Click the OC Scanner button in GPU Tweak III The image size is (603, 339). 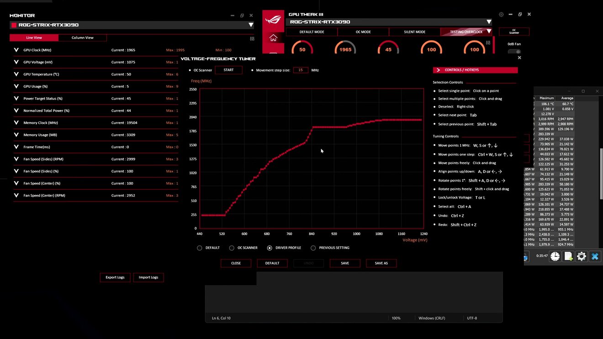[514, 31]
